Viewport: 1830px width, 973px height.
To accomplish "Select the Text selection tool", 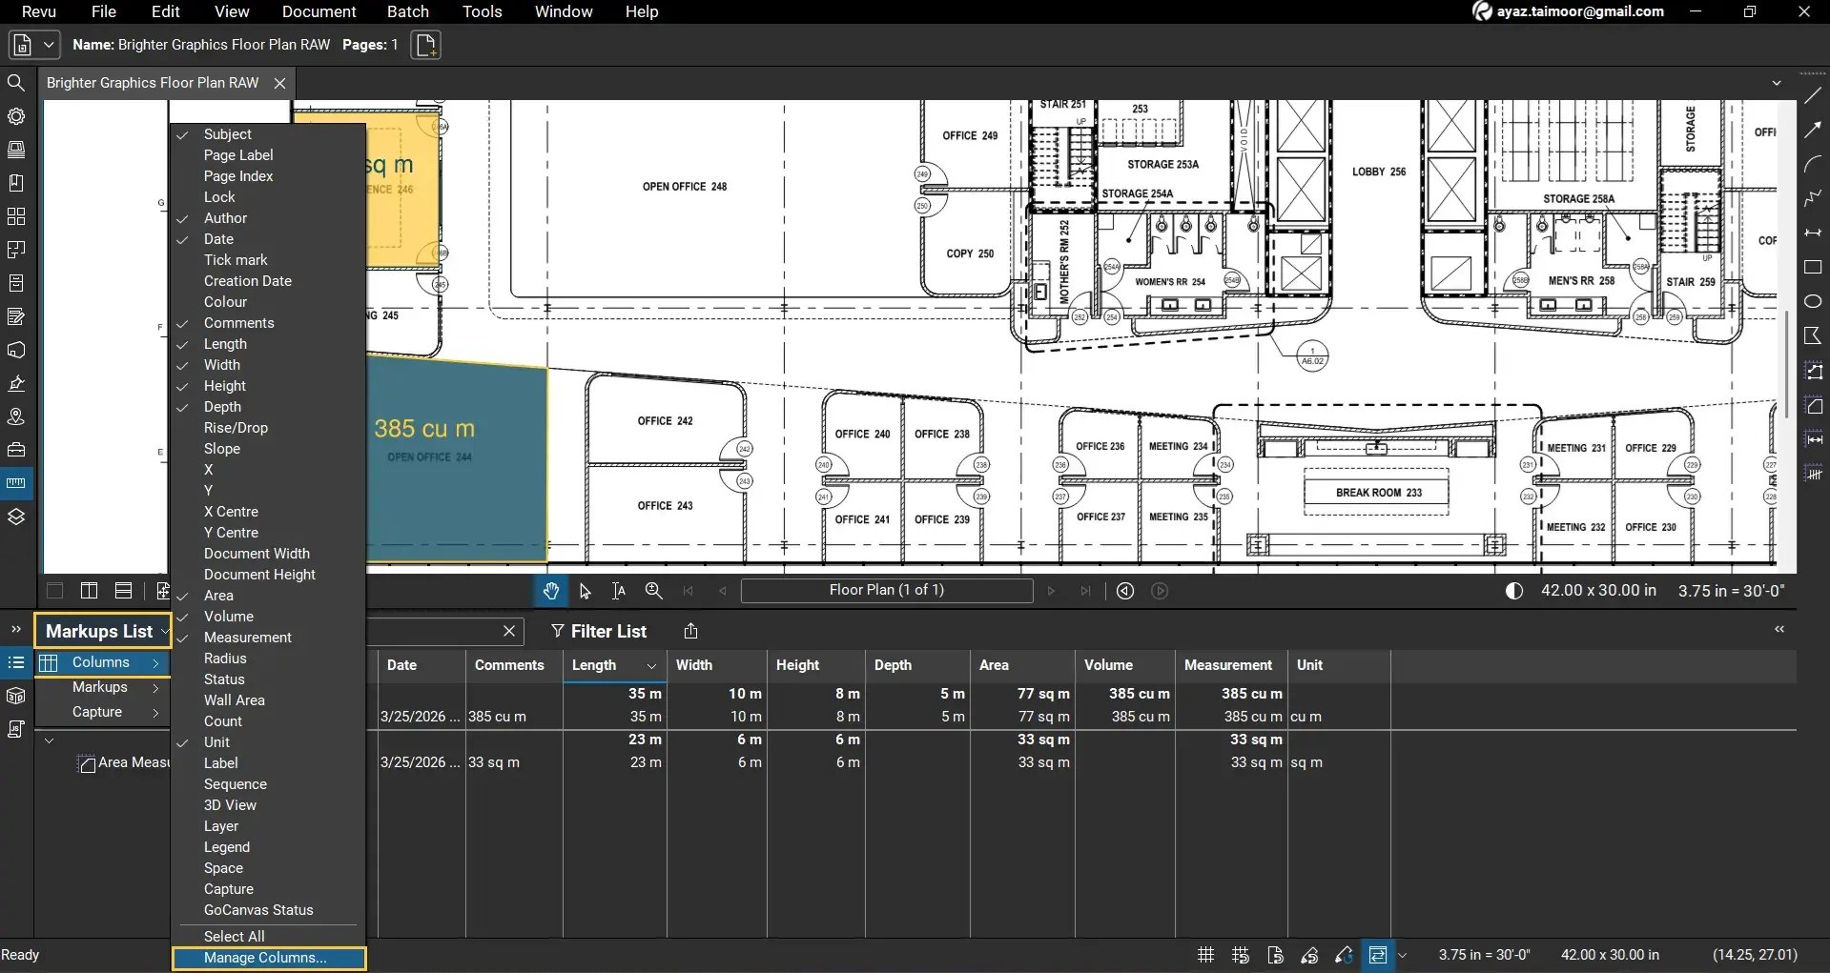I will pyautogui.click(x=618, y=591).
